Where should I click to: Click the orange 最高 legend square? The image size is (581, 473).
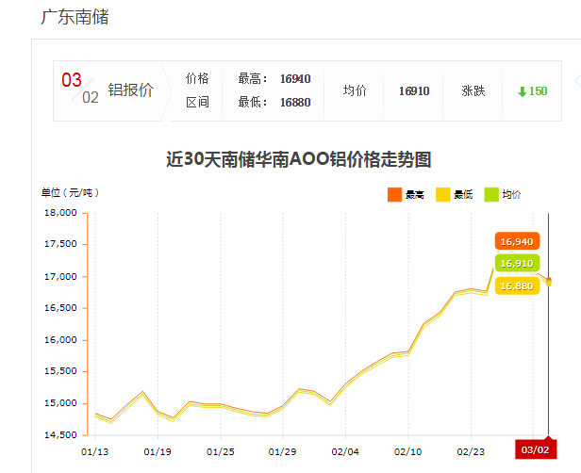click(394, 195)
